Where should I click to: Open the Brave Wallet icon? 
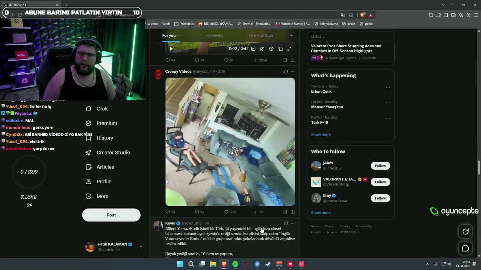(x=453, y=15)
